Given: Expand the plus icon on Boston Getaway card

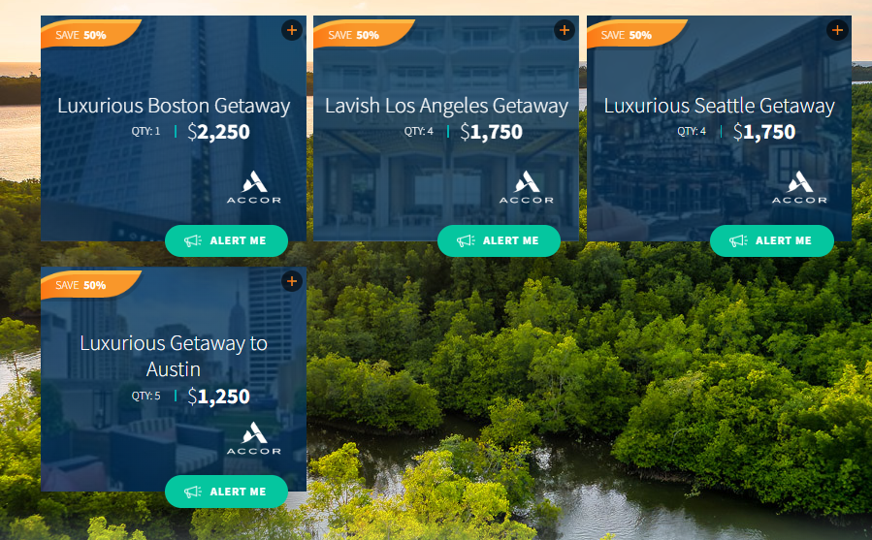Looking at the screenshot, I should [x=291, y=30].
